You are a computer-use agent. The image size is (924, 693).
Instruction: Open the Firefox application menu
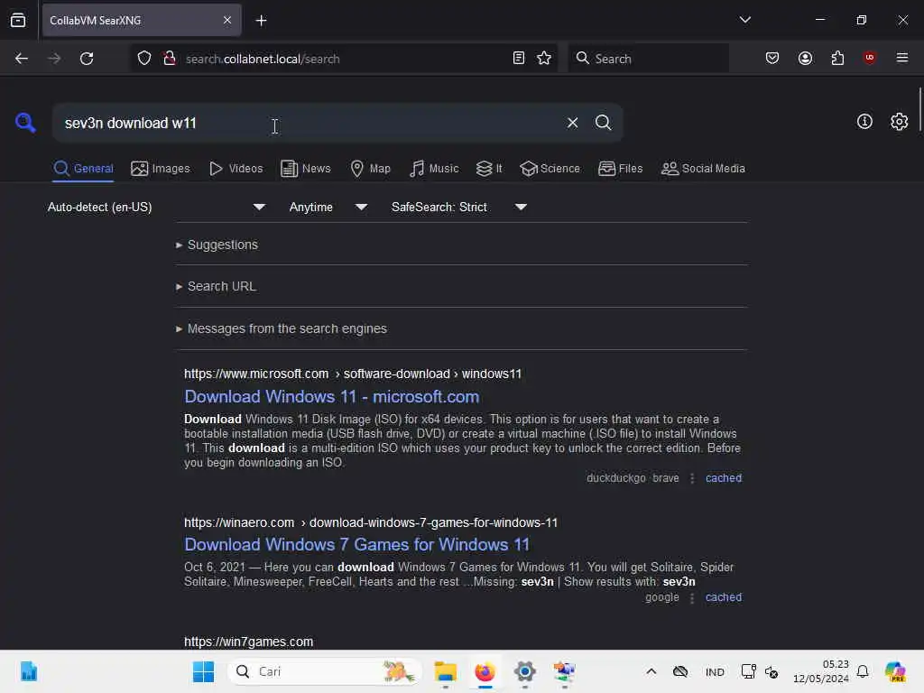(x=901, y=58)
